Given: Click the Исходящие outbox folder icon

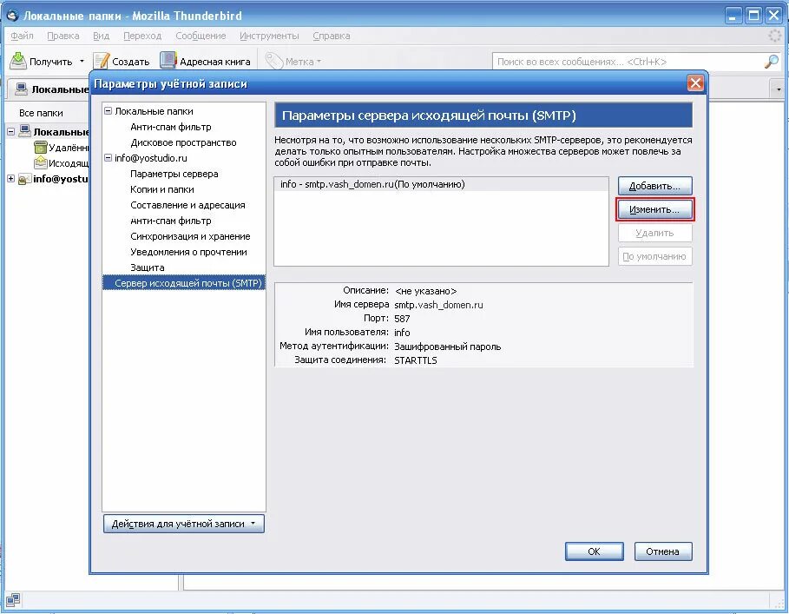Looking at the screenshot, I should click(40, 163).
